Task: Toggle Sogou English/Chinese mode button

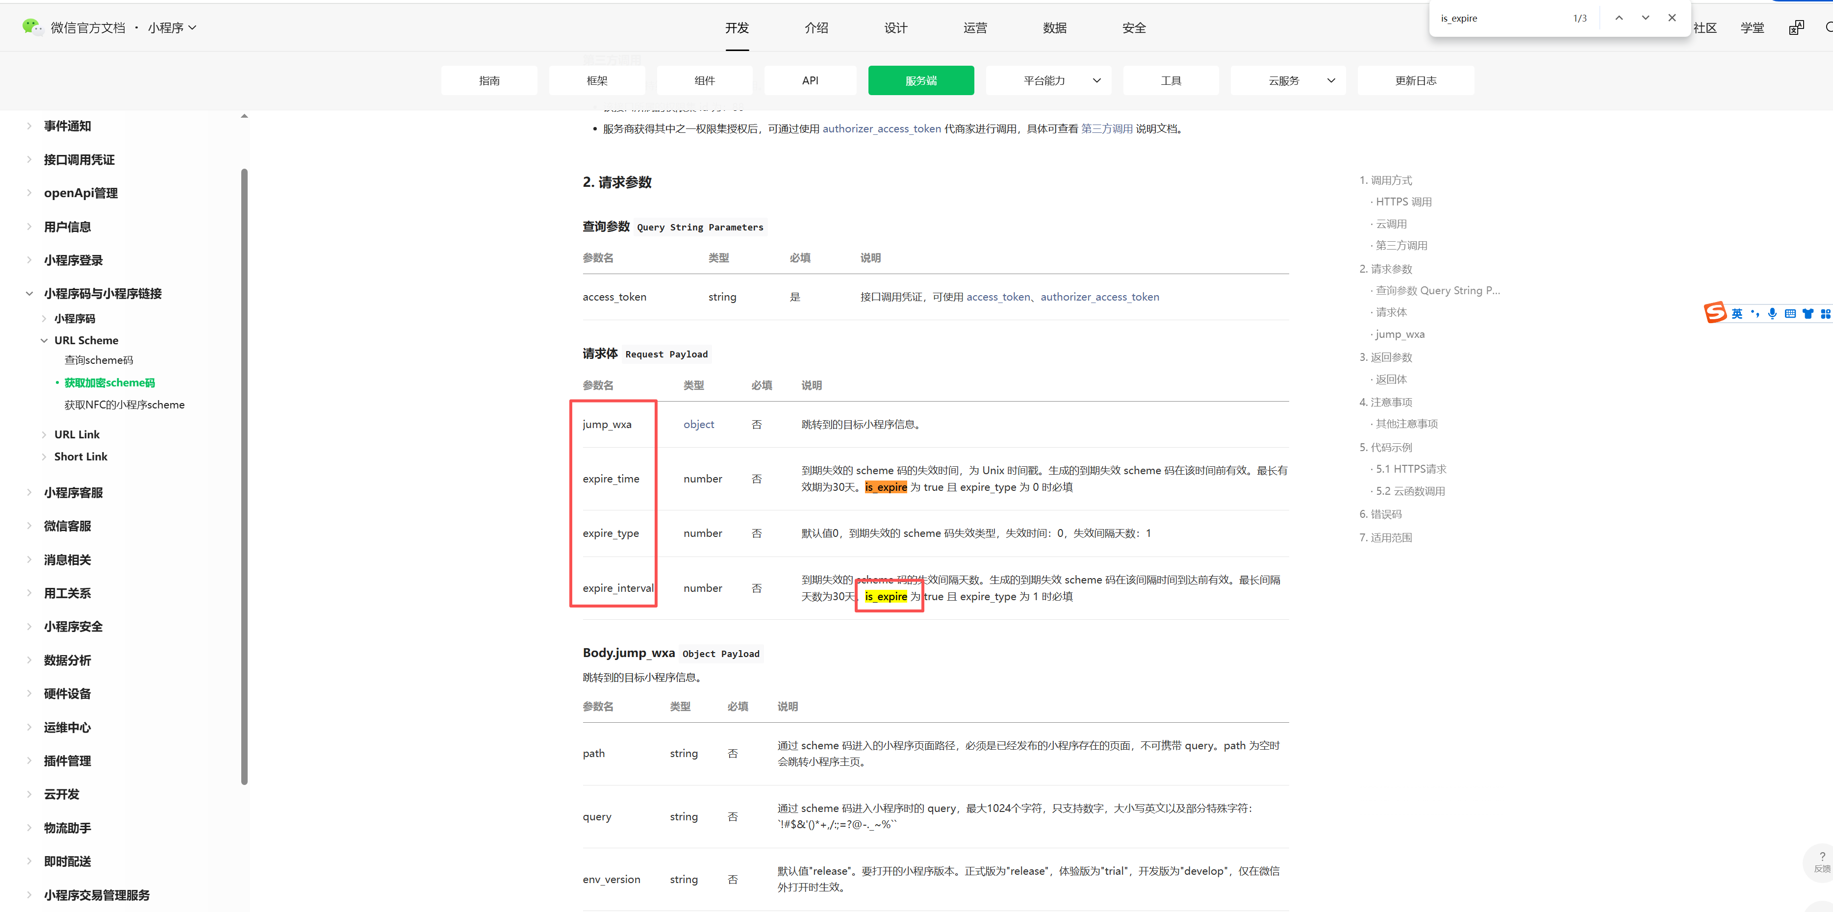Action: pyautogui.click(x=1737, y=314)
